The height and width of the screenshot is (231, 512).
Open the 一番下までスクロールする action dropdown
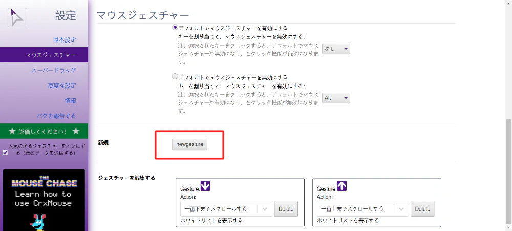pos(226,208)
